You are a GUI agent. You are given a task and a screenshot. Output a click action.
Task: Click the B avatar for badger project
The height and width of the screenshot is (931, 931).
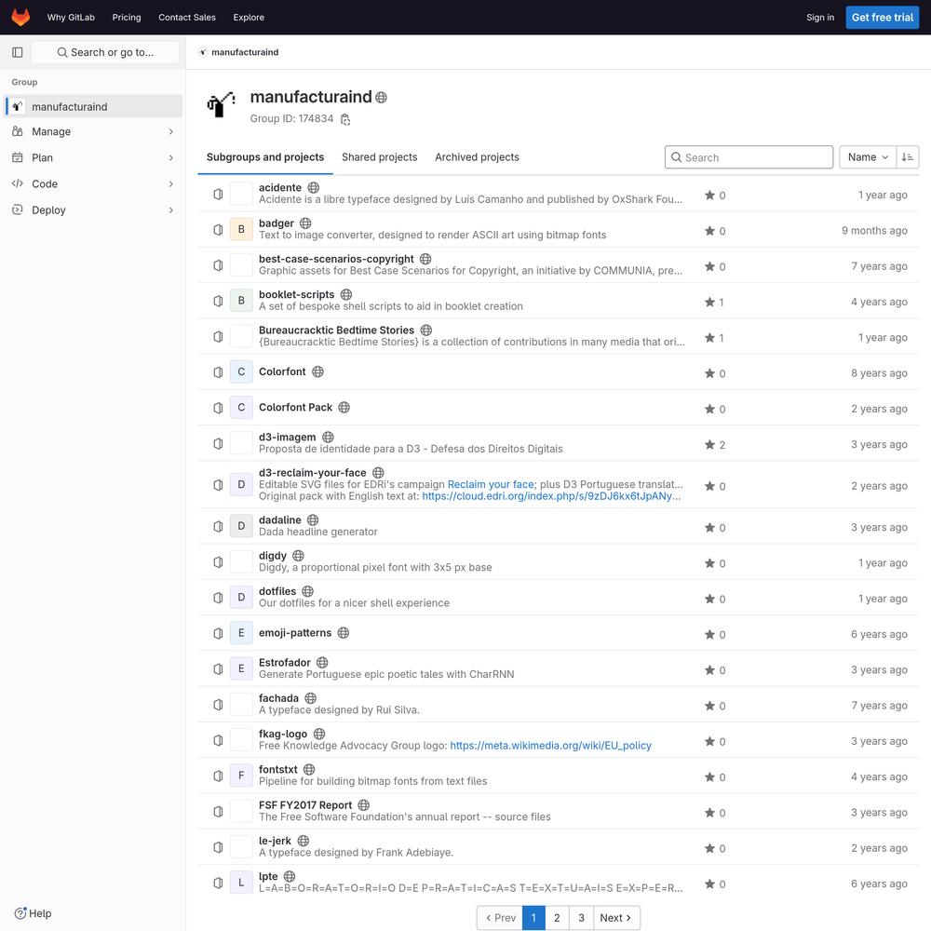pyautogui.click(x=241, y=229)
